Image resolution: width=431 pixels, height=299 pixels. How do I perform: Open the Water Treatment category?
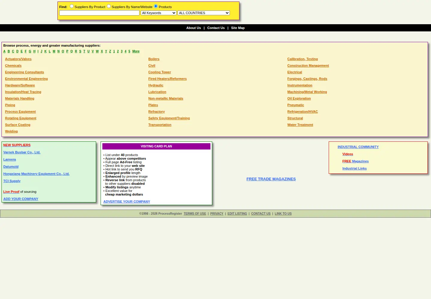point(300,125)
